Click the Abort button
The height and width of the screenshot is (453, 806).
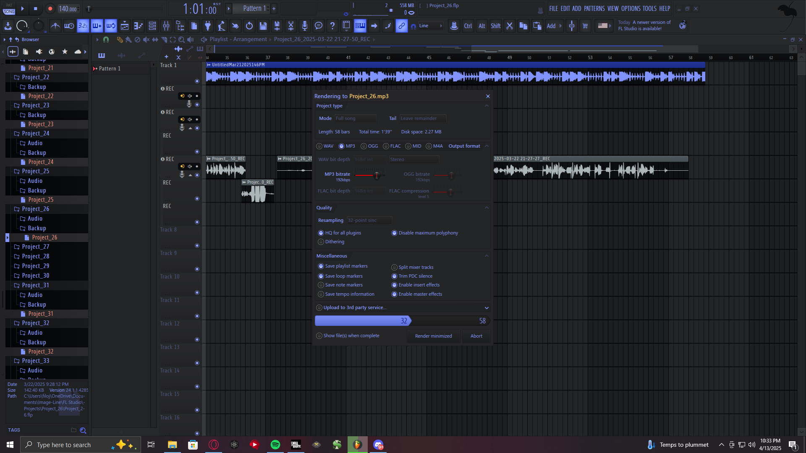coord(476,336)
